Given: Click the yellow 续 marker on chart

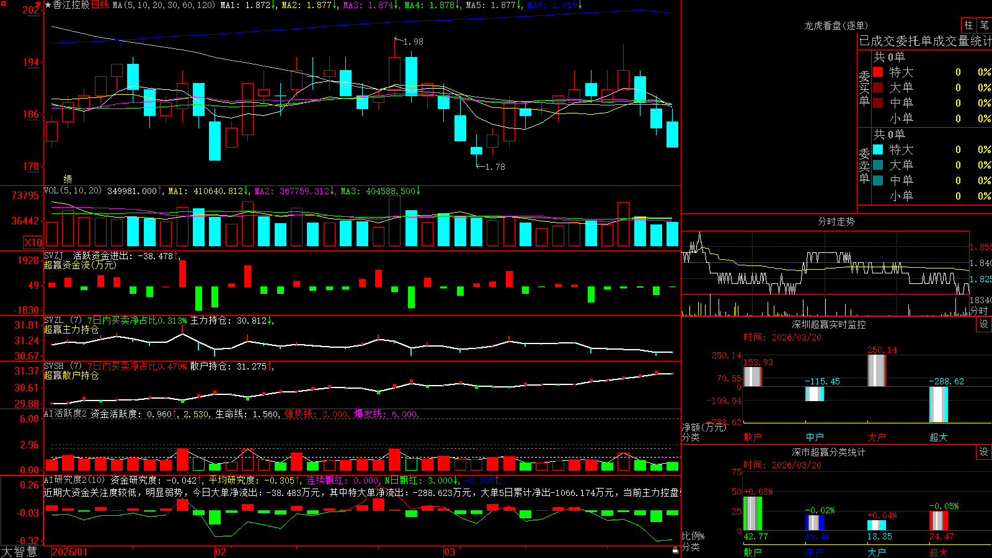Looking at the screenshot, I should pyautogui.click(x=68, y=179).
